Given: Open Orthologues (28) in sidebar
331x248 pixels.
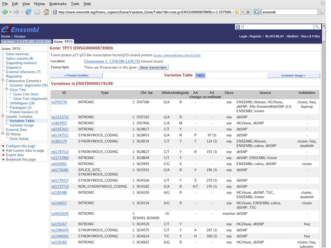Looking at the screenshot, I should [22, 103].
